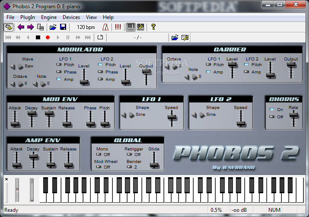Click the velocity bar beside the x
The height and width of the screenshot is (217, 309).
click(6, 192)
